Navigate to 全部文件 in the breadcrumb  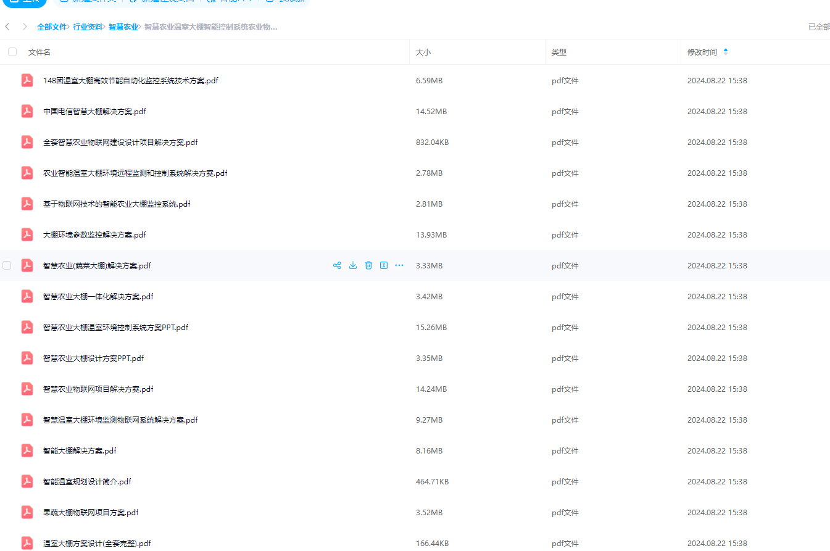click(x=52, y=27)
